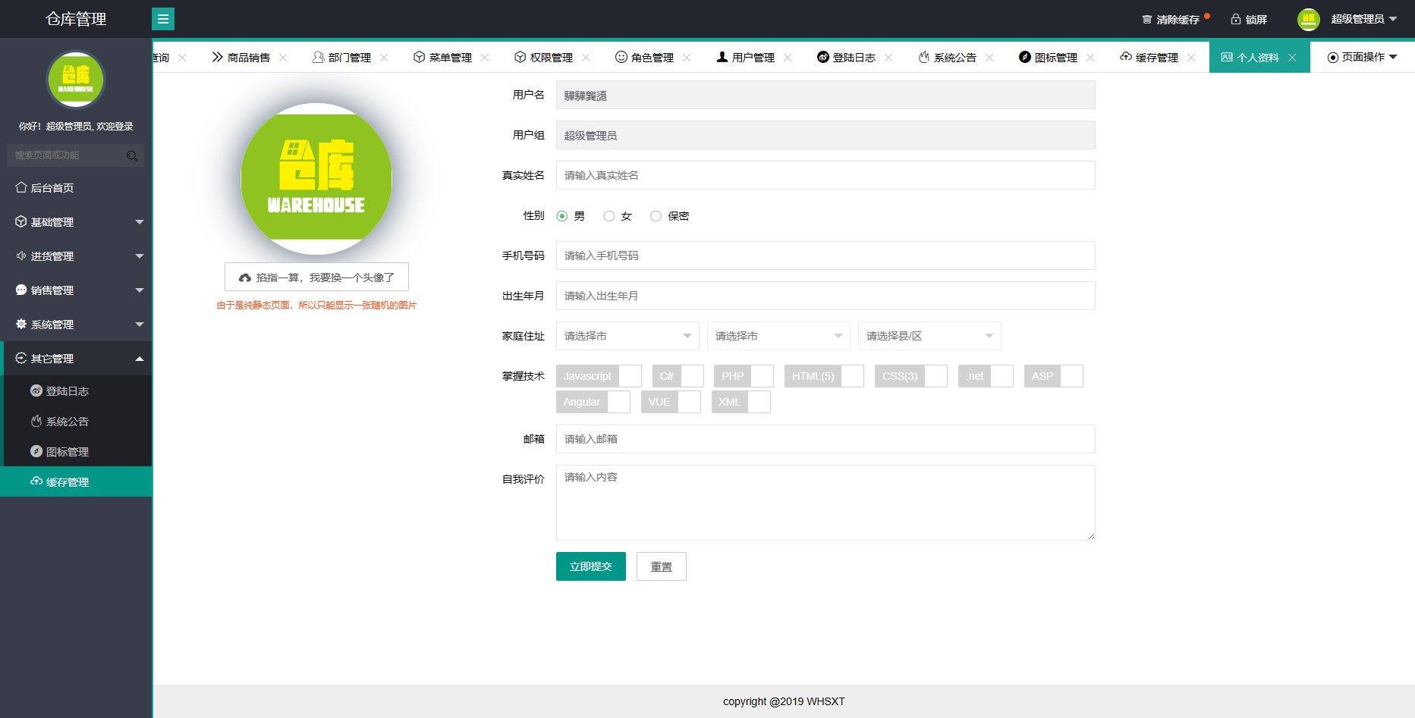Open the 请选择县/区 dropdown
The width and height of the screenshot is (1415, 718).
tap(929, 336)
